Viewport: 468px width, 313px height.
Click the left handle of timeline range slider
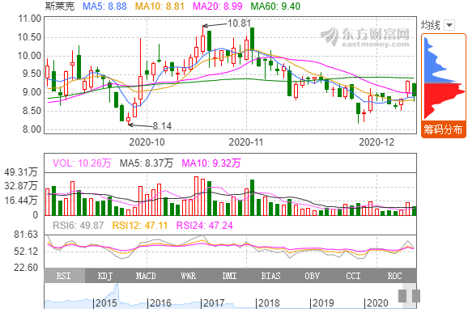(402, 296)
